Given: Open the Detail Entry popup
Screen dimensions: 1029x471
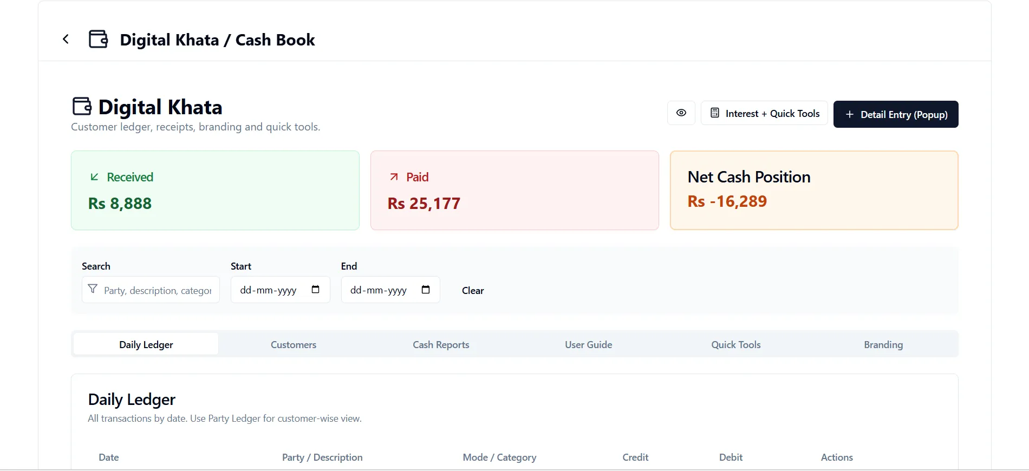Looking at the screenshot, I should coord(896,114).
